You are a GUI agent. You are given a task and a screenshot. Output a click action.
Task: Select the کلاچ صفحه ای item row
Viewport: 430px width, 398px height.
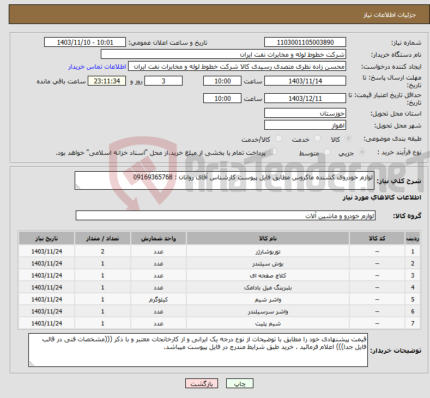[220, 275]
